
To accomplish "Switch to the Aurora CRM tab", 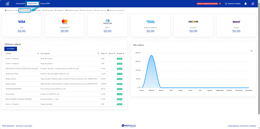I will 45,4.
